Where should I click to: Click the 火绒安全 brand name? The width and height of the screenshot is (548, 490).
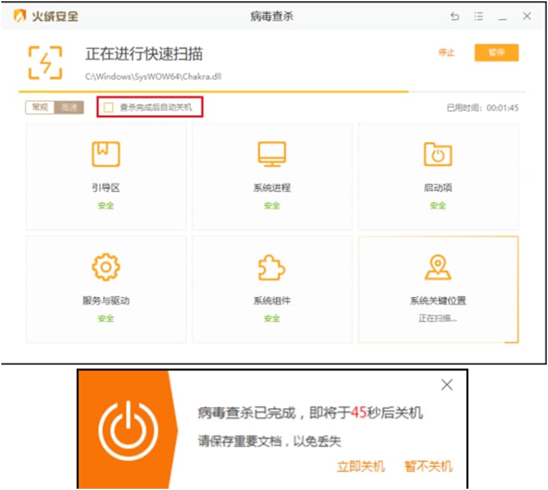(55, 16)
